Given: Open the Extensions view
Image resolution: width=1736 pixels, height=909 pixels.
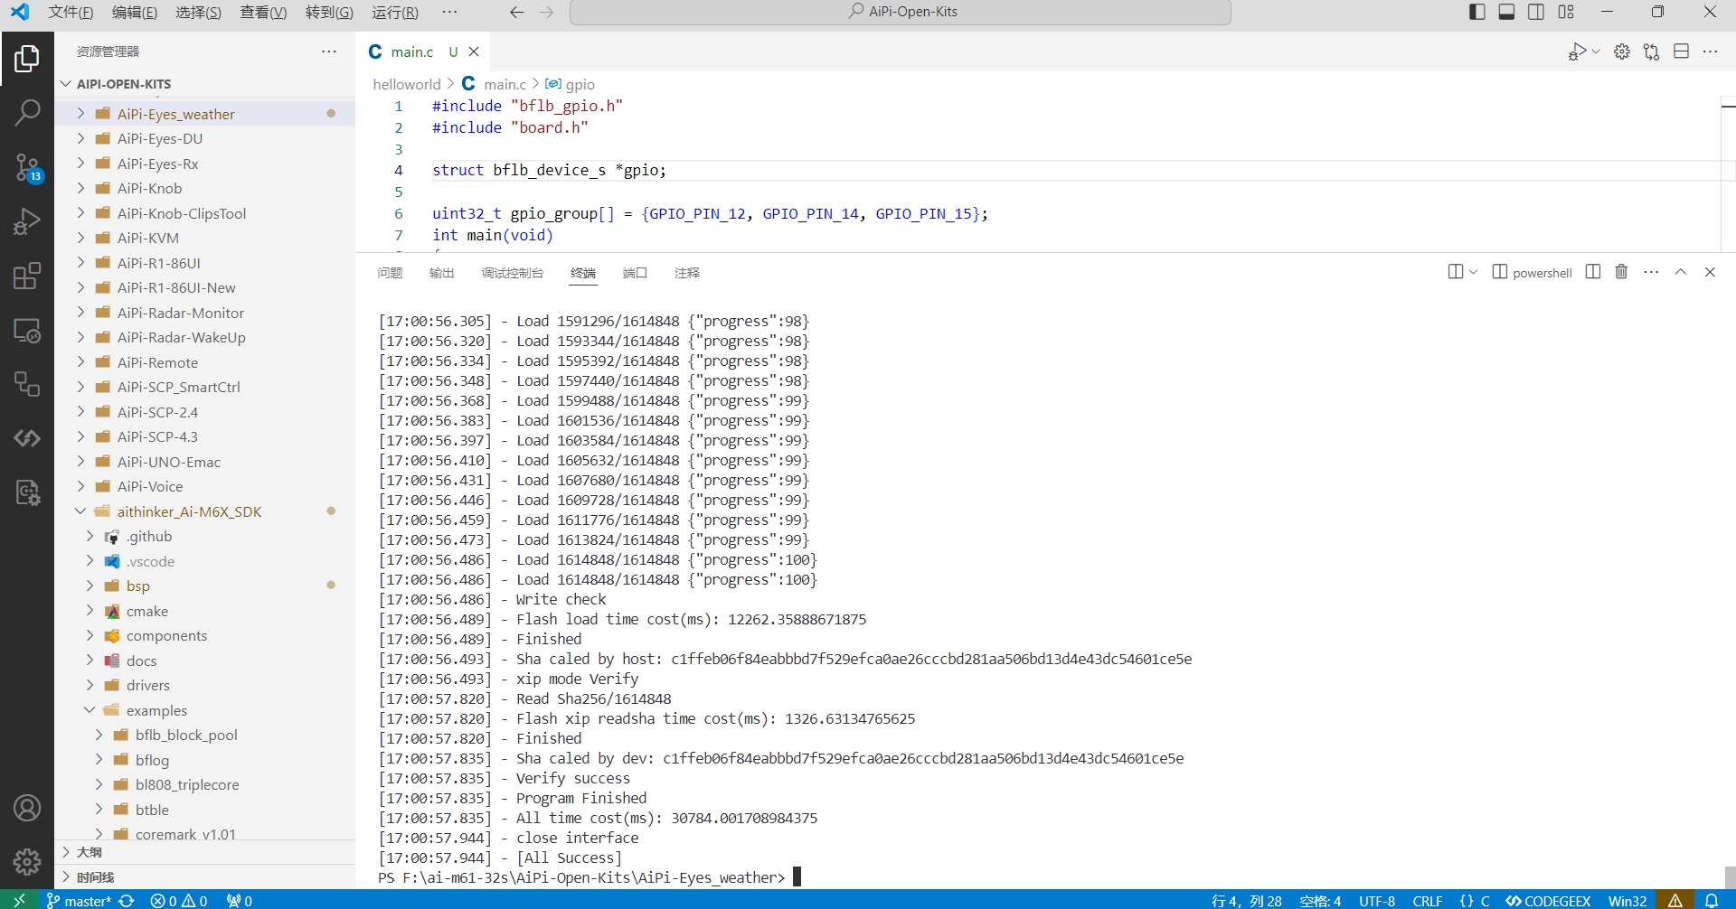Looking at the screenshot, I should (27, 276).
